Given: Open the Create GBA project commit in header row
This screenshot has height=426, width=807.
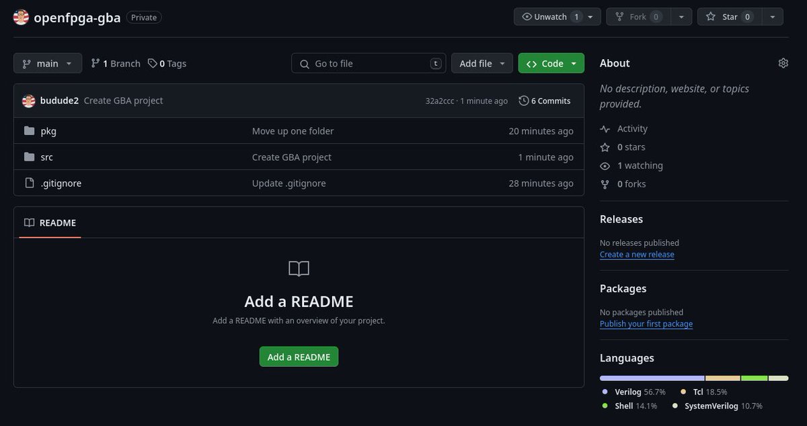Looking at the screenshot, I should click(123, 101).
